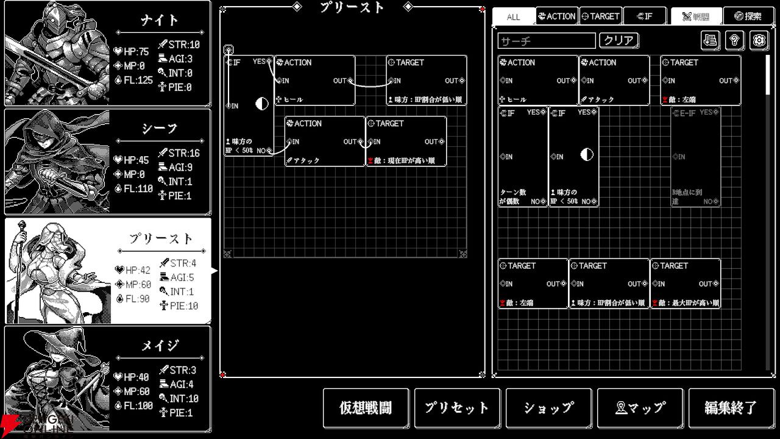The width and height of the screenshot is (780, 439).
Task: Select the アタック ACTION node in palette
Action: pyautogui.click(x=614, y=80)
